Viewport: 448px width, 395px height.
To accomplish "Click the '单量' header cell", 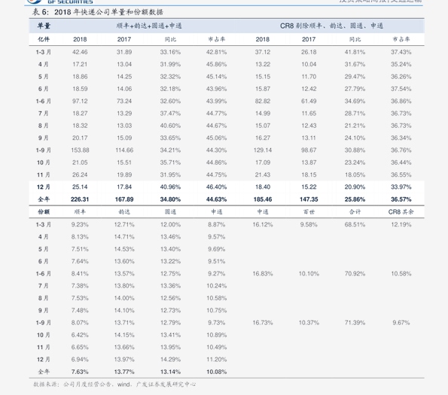I will [44, 26].
